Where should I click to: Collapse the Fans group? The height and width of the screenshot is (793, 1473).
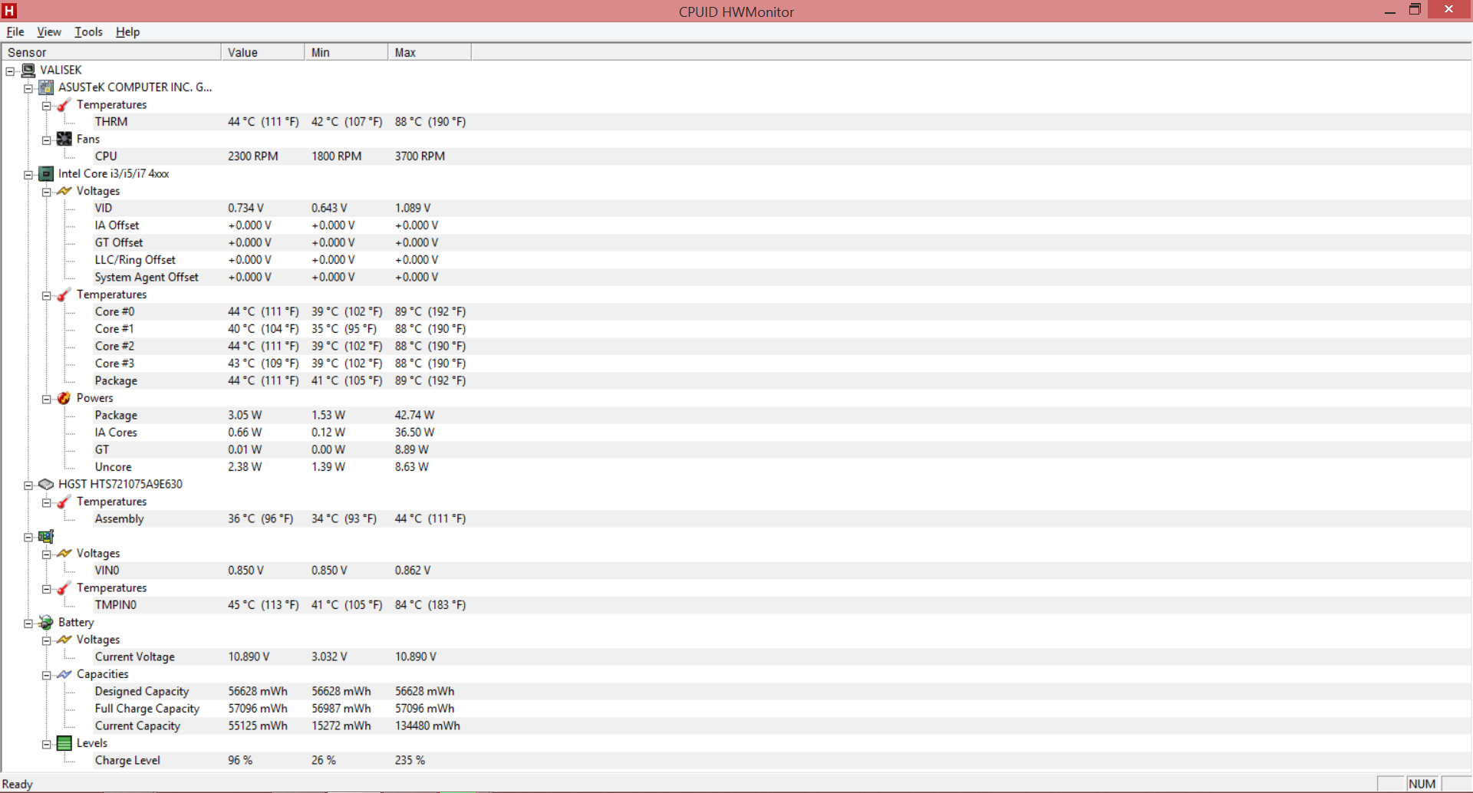coord(47,140)
